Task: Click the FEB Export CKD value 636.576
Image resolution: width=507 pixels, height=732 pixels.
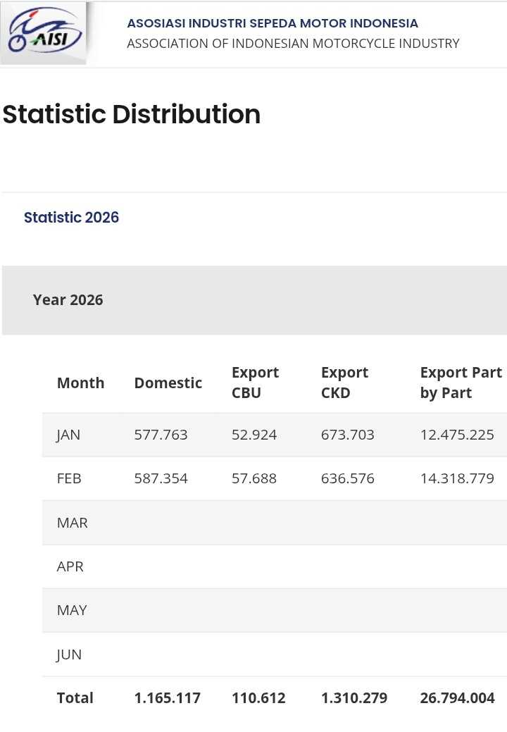Action: (347, 478)
